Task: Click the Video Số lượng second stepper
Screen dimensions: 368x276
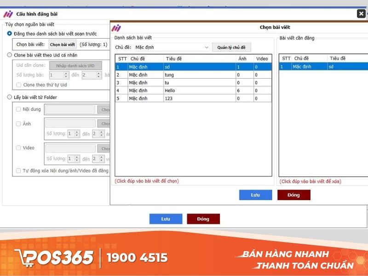Action: tap(101, 159)
